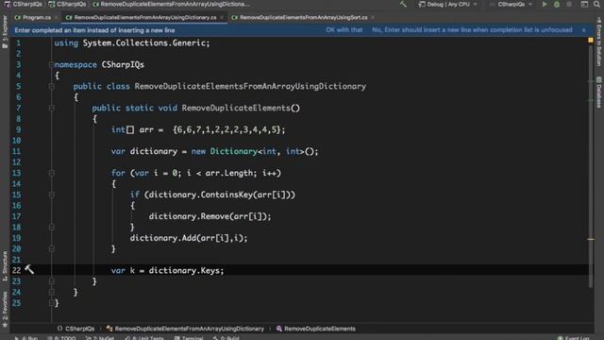Open the Unit Tests tool window
The height and width of the screenshot is (340, 604).
144,338
